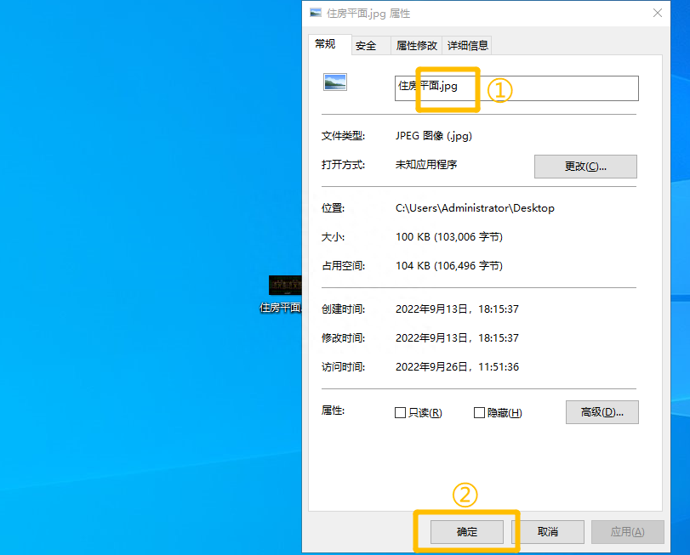Open the 安全 tab
Viewport: 690px width, 555px height.
(364, 45)
